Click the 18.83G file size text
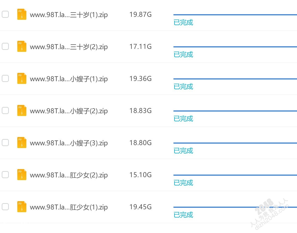This screenshot has height=233, width=297. coord(141,111)
